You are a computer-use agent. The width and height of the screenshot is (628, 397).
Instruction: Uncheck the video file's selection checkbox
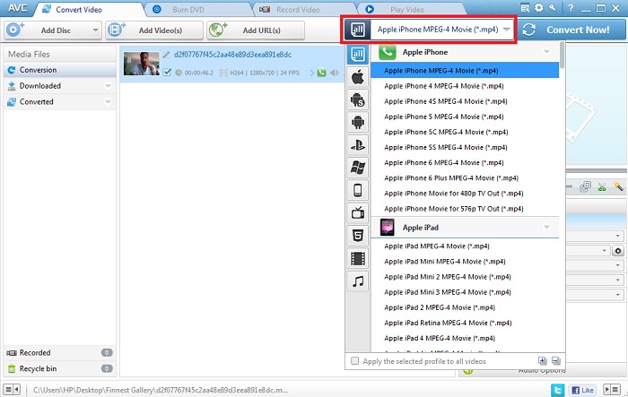(167, 73)
